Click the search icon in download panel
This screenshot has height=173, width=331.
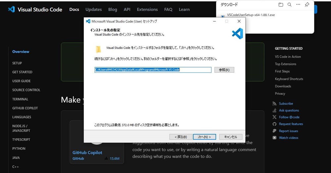click(289, 5)
